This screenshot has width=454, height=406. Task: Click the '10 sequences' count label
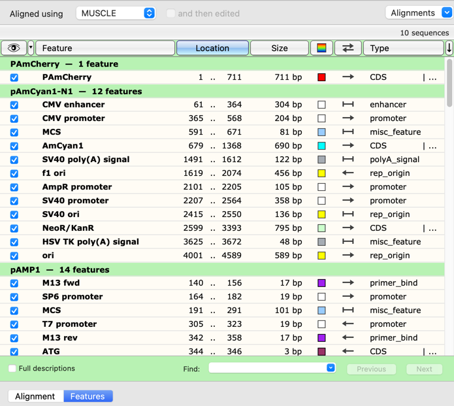pos(425,33)
